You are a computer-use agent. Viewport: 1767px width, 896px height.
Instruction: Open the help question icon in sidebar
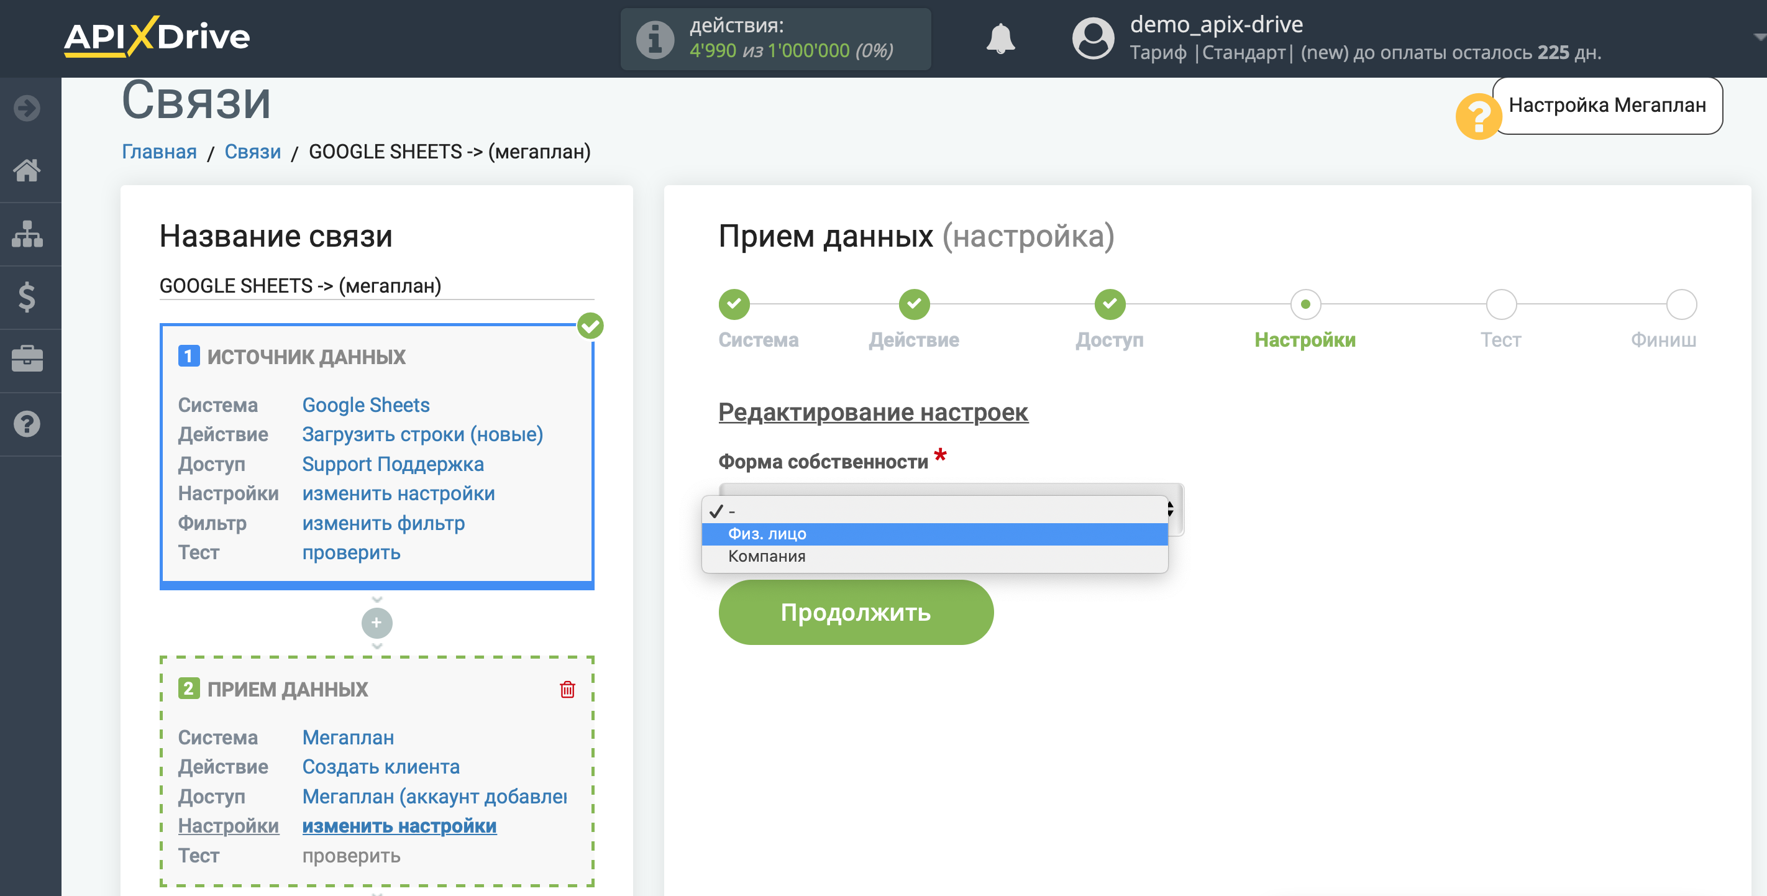27,423
